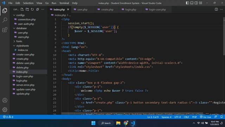Open the Selection menu

pos(28,3)
